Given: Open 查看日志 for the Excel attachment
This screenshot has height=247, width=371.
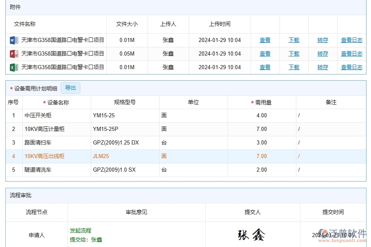Looking at the screenshot, I should coord(352,67).
